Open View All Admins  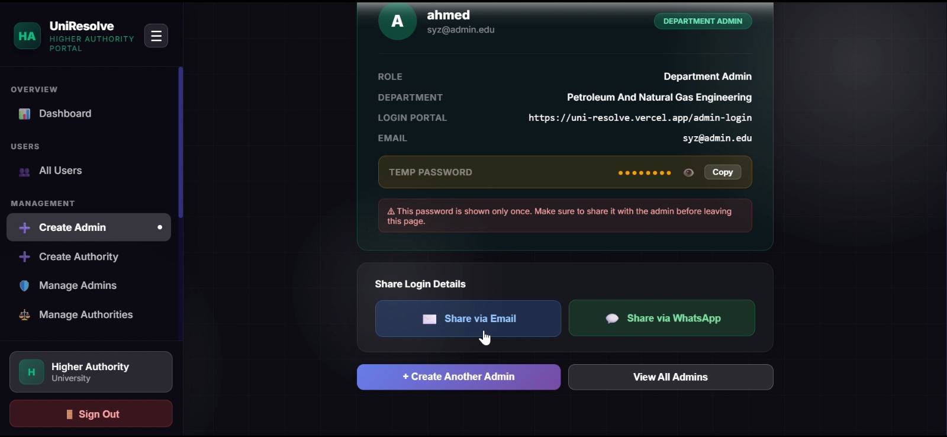[x=671, y=377]
